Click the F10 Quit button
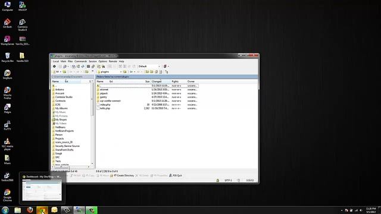This screenshot has height=214, width=381. (x=176, y=175)
